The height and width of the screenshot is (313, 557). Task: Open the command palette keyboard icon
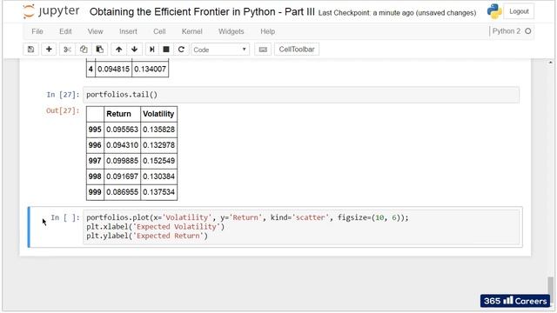click(263, 50)
